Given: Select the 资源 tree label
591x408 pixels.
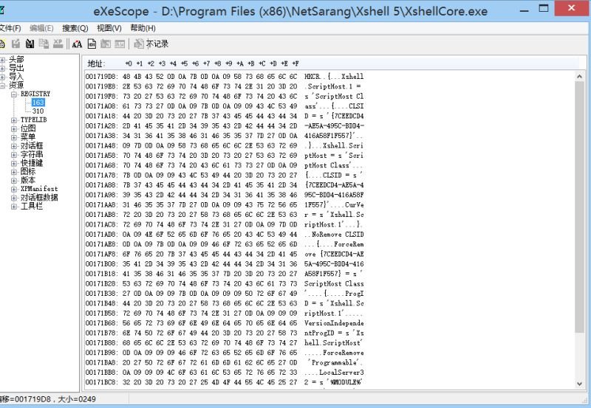Looking at the screenshot, I should pos(16,85).
